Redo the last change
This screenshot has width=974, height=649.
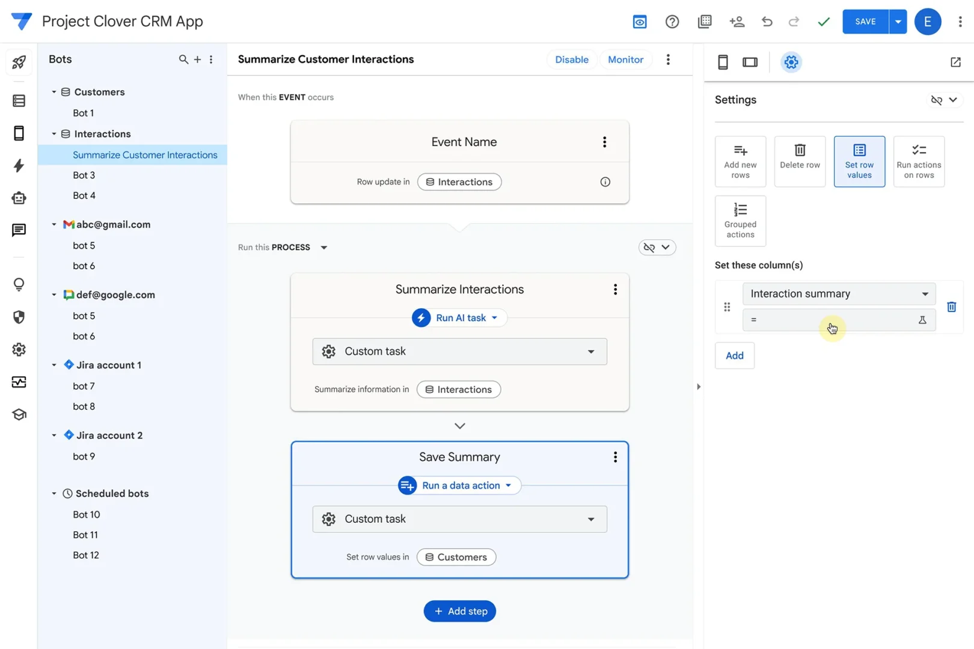[x=794, y=22]
